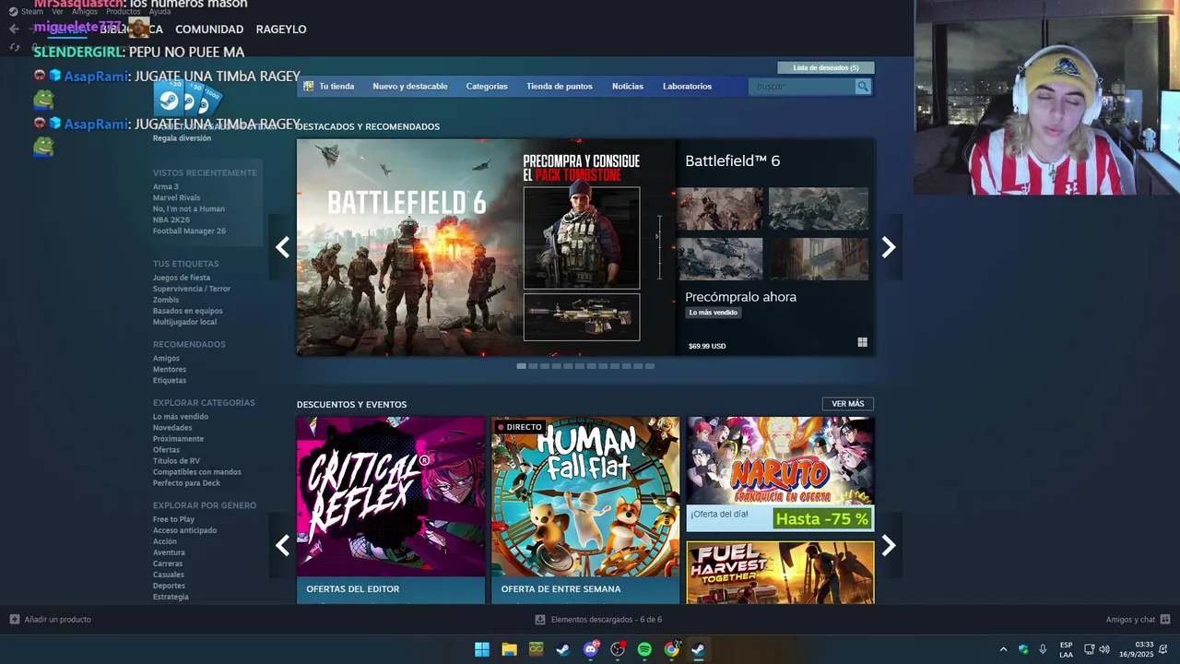
Task: Open the Noticias store tab
Action: point(628,87)
